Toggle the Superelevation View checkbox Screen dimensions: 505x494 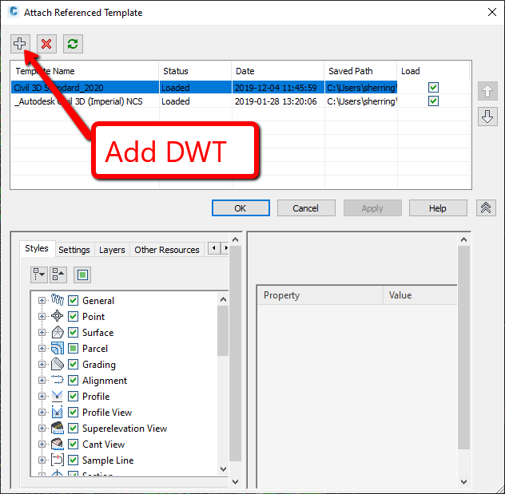[73, 428]
